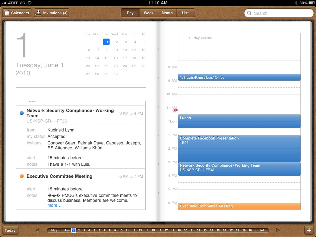This screenshot has width=316, height=237.
Task: Jump to Today
Action: point(10,231)
